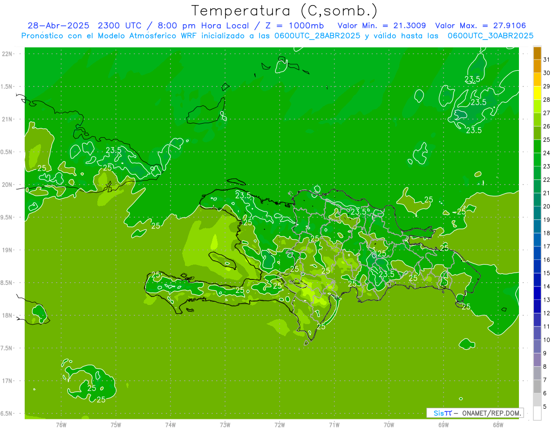Select the date text '28-Abr-2025'
The height and width of the screenshot is (431, 559).
(59, 26)
